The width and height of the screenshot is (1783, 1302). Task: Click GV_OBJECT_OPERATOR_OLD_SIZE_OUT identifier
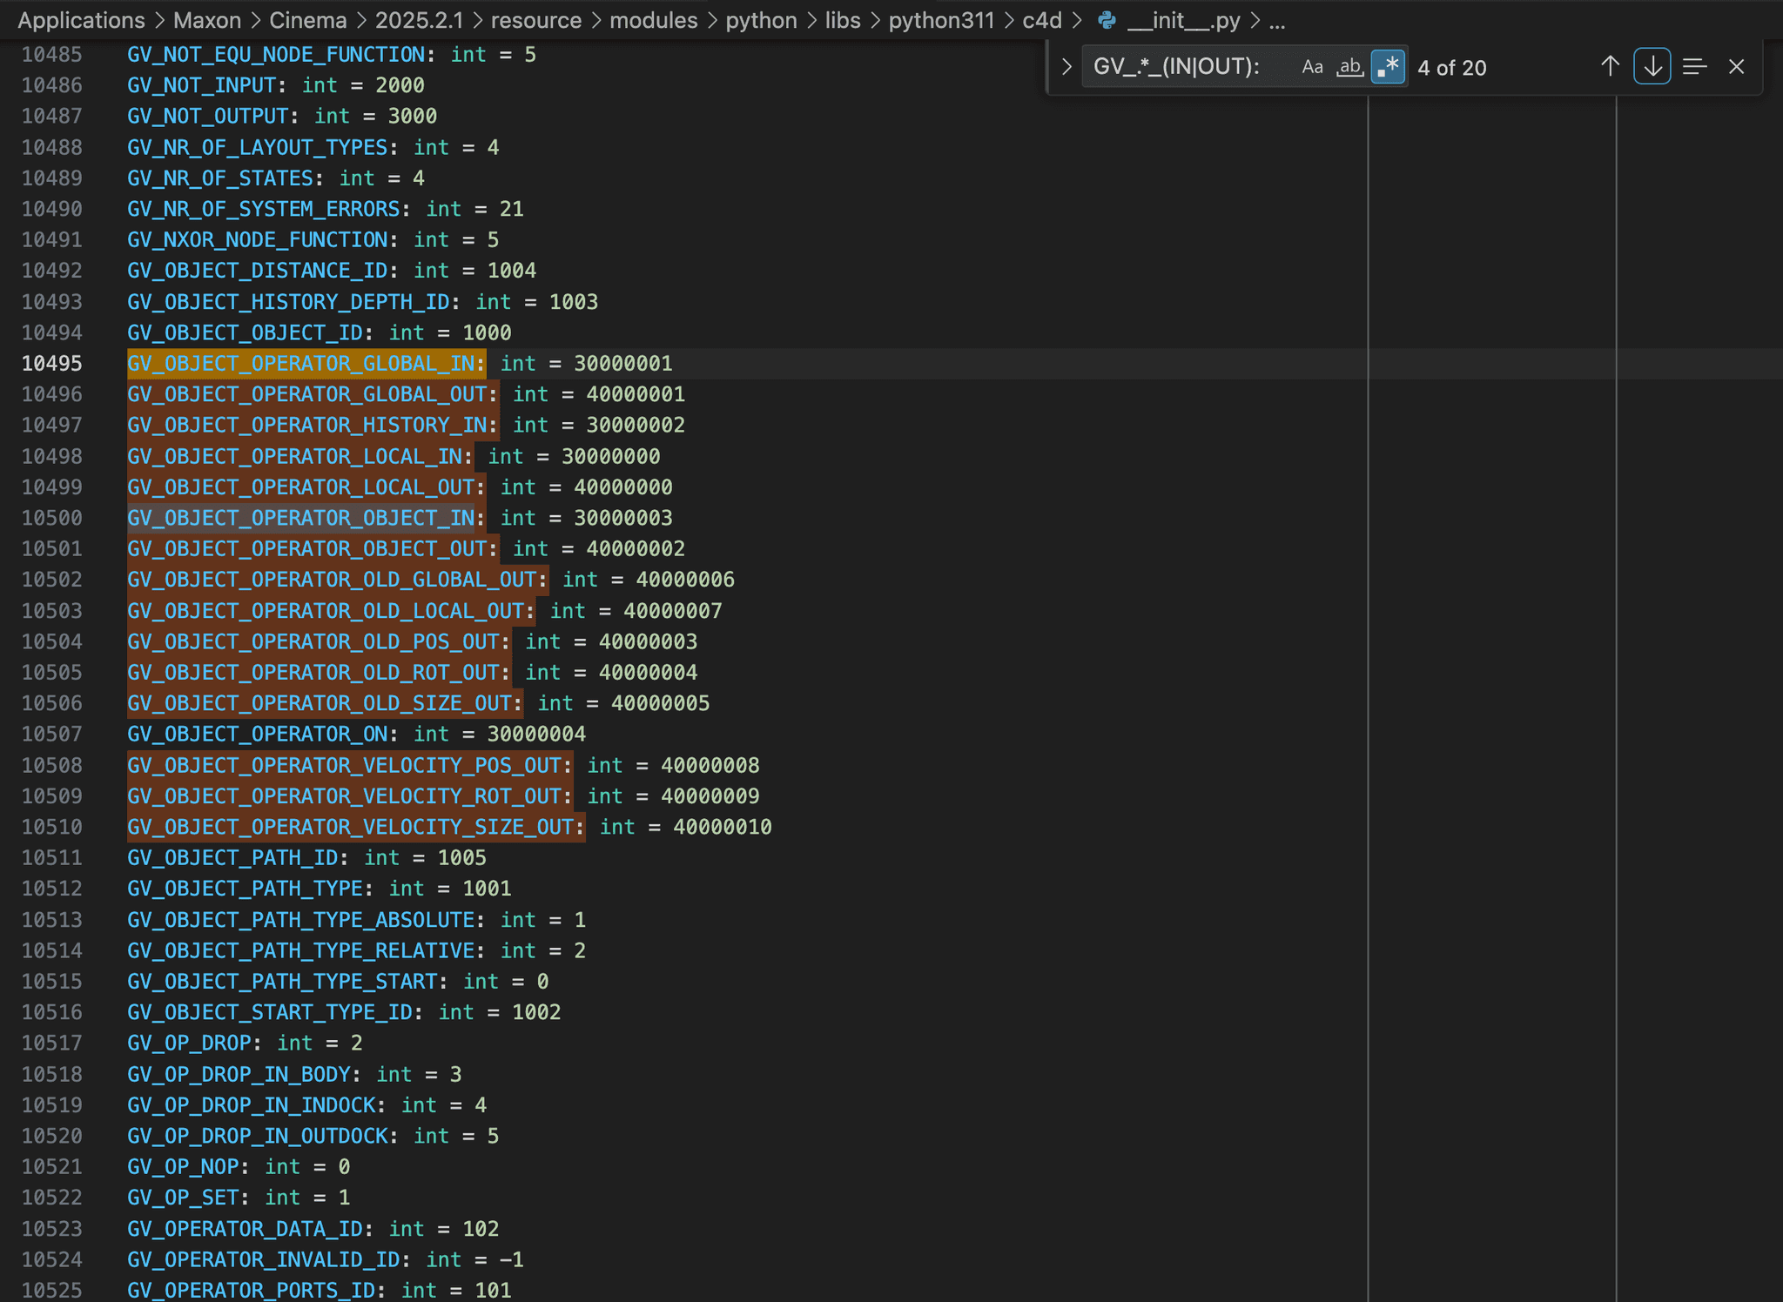click(320, 703)
